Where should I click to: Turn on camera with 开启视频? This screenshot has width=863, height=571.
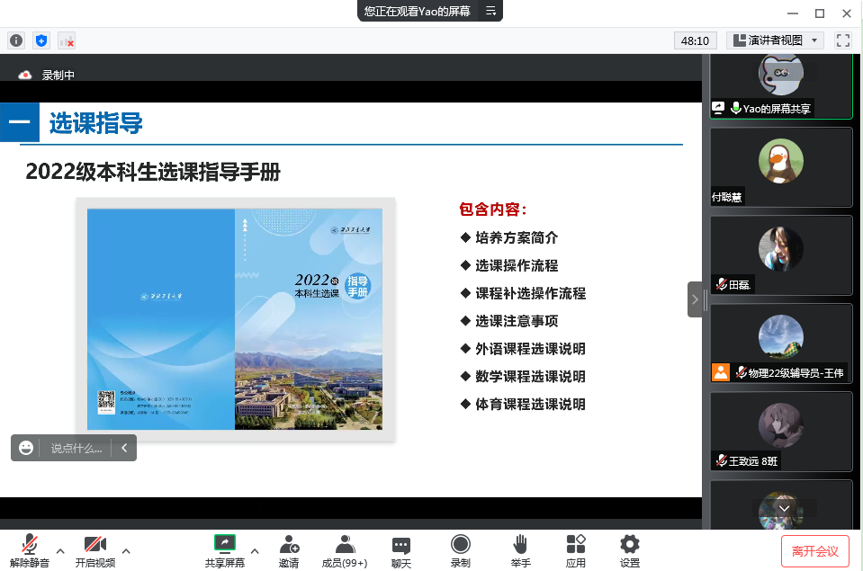(94, 550)
